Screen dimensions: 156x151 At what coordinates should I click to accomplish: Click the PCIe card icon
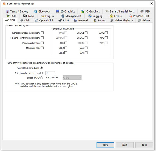pyautogui.click(x=8, y=16)
